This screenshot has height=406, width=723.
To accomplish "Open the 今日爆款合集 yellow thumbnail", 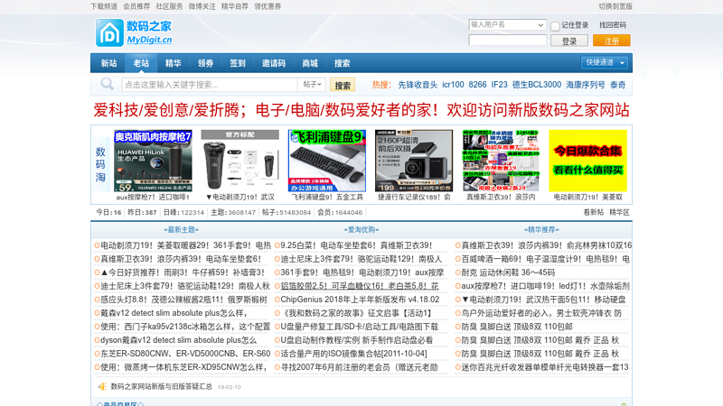I will 588,161.
